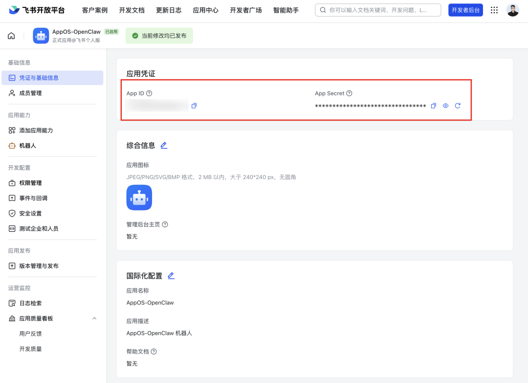Go to 权限管理 in sidebar
Image resolution: width=528 pixels, height=383 pixels.
click(30, 182)
